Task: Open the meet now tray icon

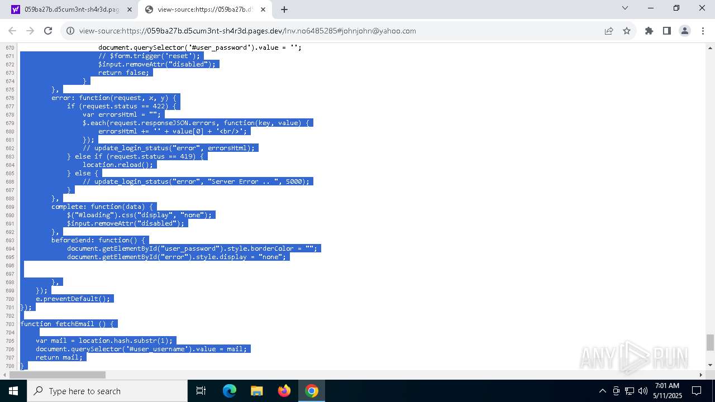Action: click(x=616, y=391)
